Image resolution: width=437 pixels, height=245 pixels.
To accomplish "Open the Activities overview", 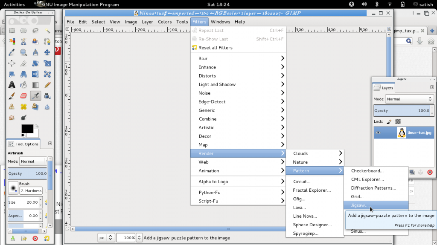I will point(14,4).
